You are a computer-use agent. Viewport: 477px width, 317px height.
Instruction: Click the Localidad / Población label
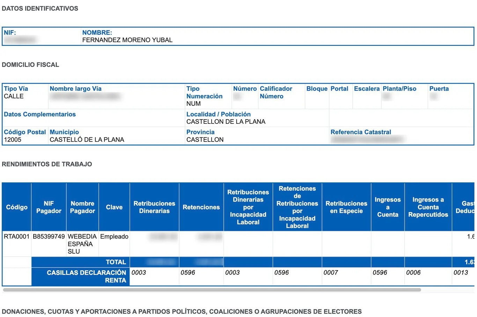[218, 114]
